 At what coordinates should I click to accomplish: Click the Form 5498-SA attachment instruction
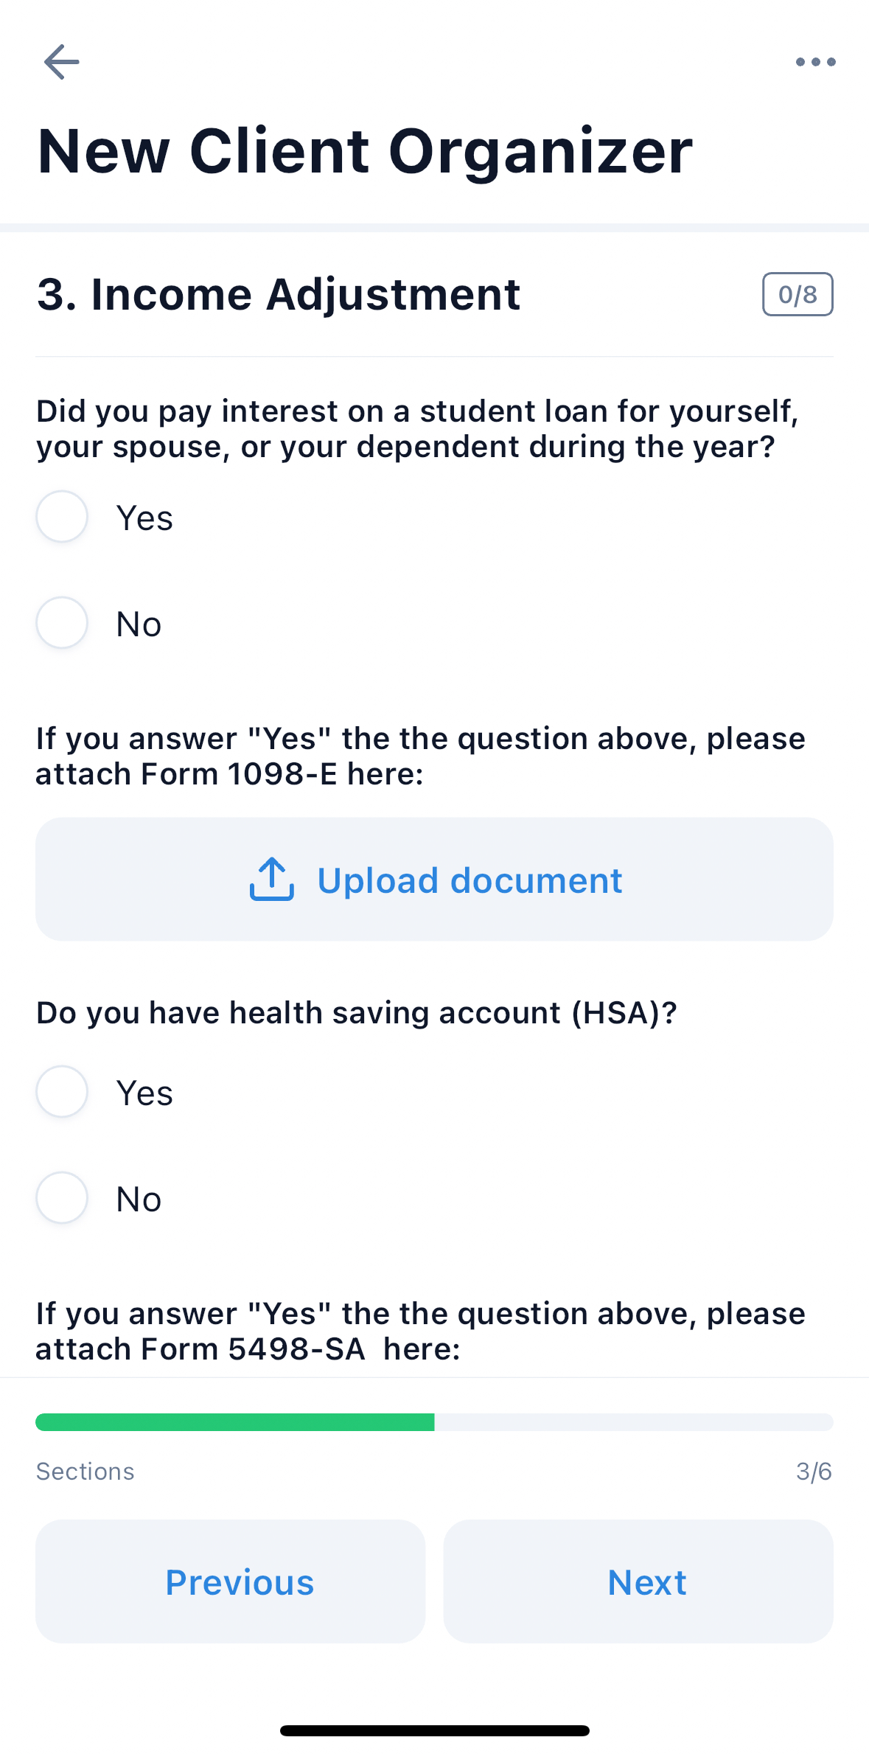[x=420, y=1332]
